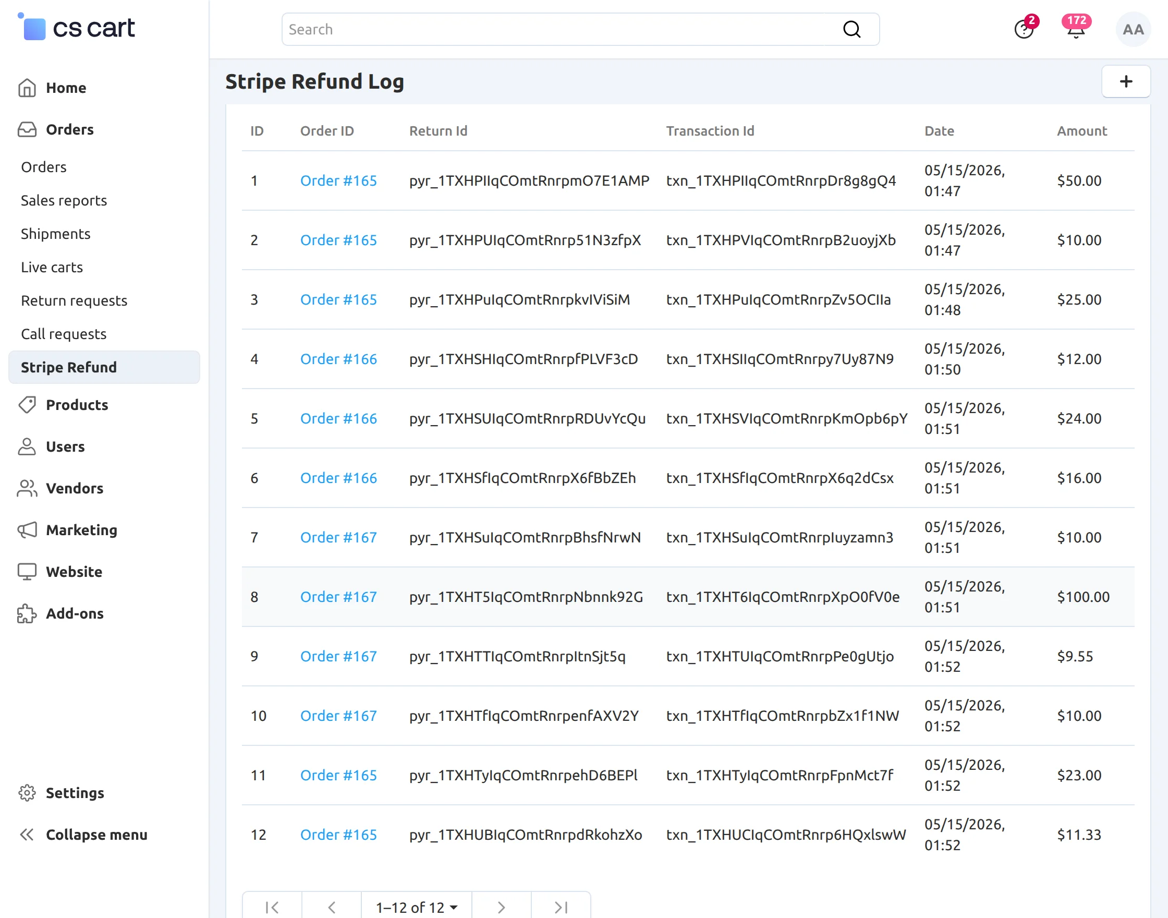Click the Return Id column header
The image size is (1168, 918).
pyautogui.click(x=439, y=131)
